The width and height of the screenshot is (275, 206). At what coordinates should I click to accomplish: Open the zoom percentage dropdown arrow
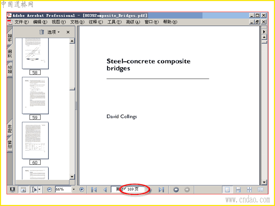coord(74,190)
